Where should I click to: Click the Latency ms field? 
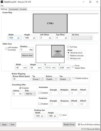pos(18,94)
